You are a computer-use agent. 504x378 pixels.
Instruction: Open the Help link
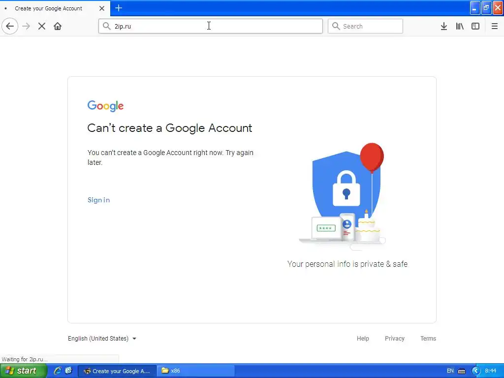(x=363, y=339)
